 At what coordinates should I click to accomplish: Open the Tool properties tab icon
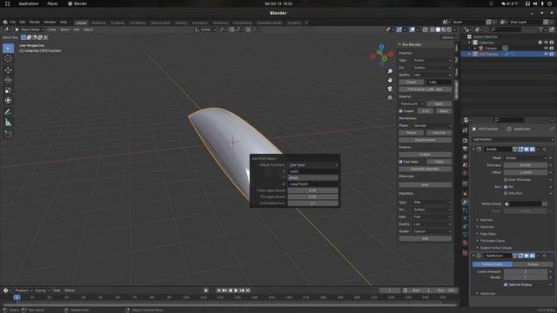click(x=465, y=131)
